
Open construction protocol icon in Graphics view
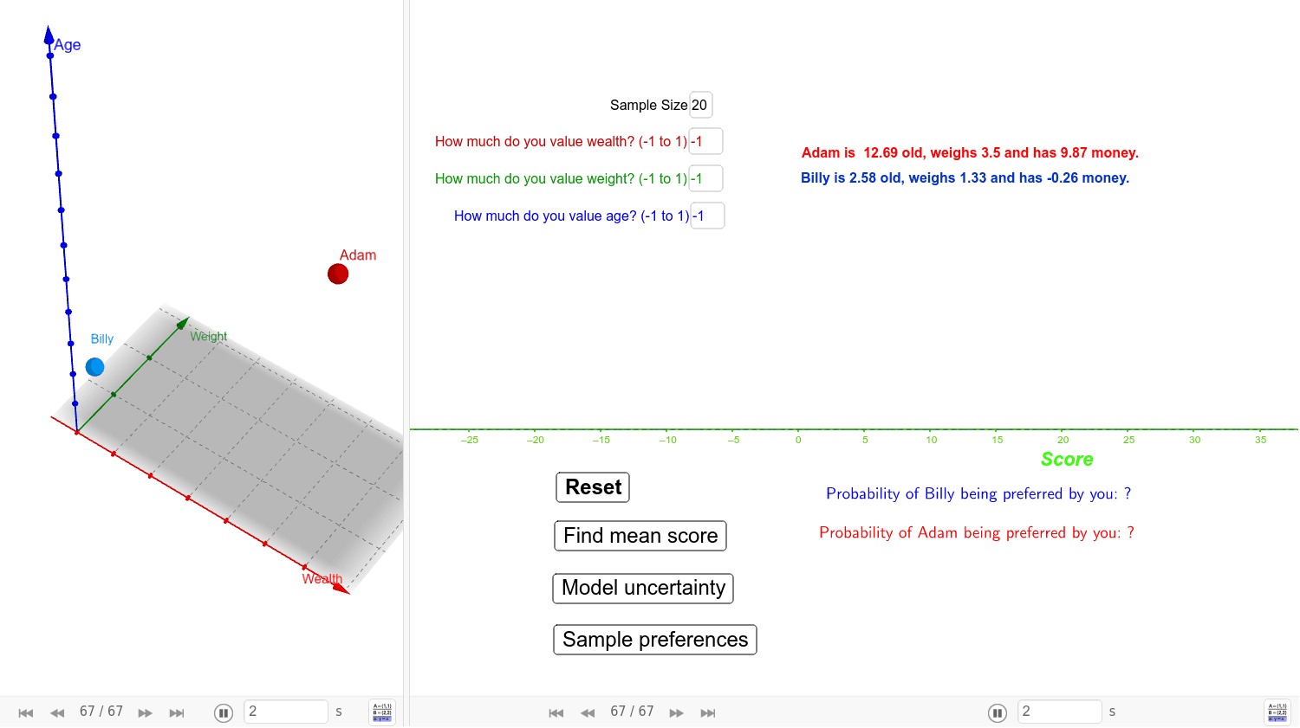(1277, 712)
